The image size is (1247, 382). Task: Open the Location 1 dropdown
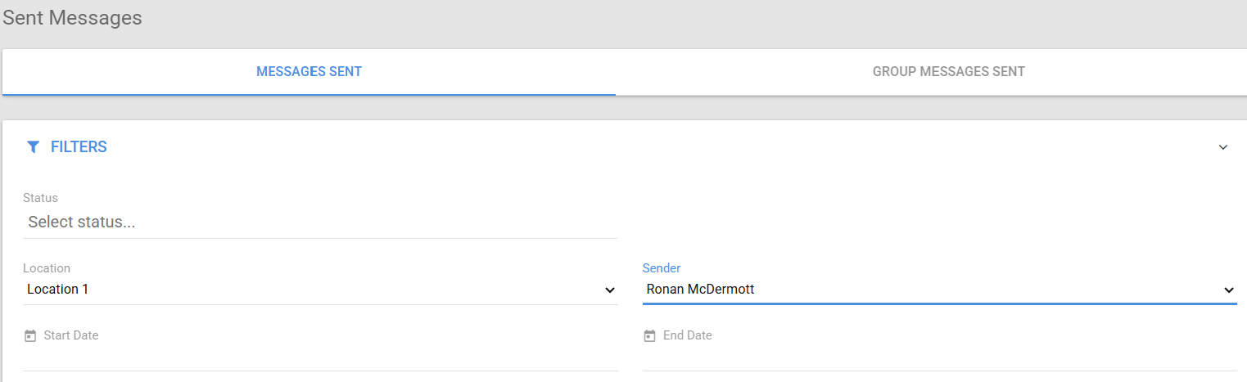(x=320, y=290)
